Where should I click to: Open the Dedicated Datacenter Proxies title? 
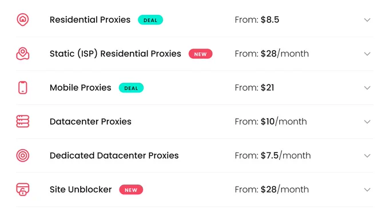tap(114, 155)
